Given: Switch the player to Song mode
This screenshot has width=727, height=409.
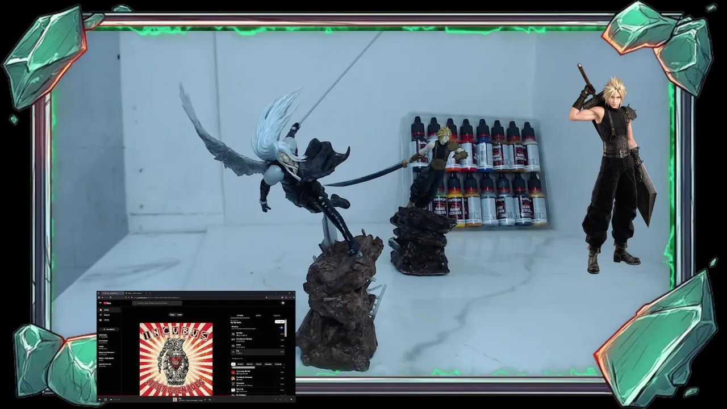Looking at the screenshot, I should tap(172, 315).
